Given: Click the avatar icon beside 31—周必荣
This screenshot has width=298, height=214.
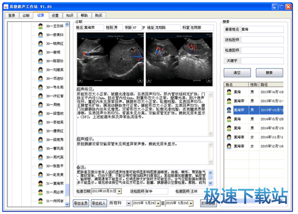Looking at the screenshot, I should pyautogui.click(x=40, y=192).
